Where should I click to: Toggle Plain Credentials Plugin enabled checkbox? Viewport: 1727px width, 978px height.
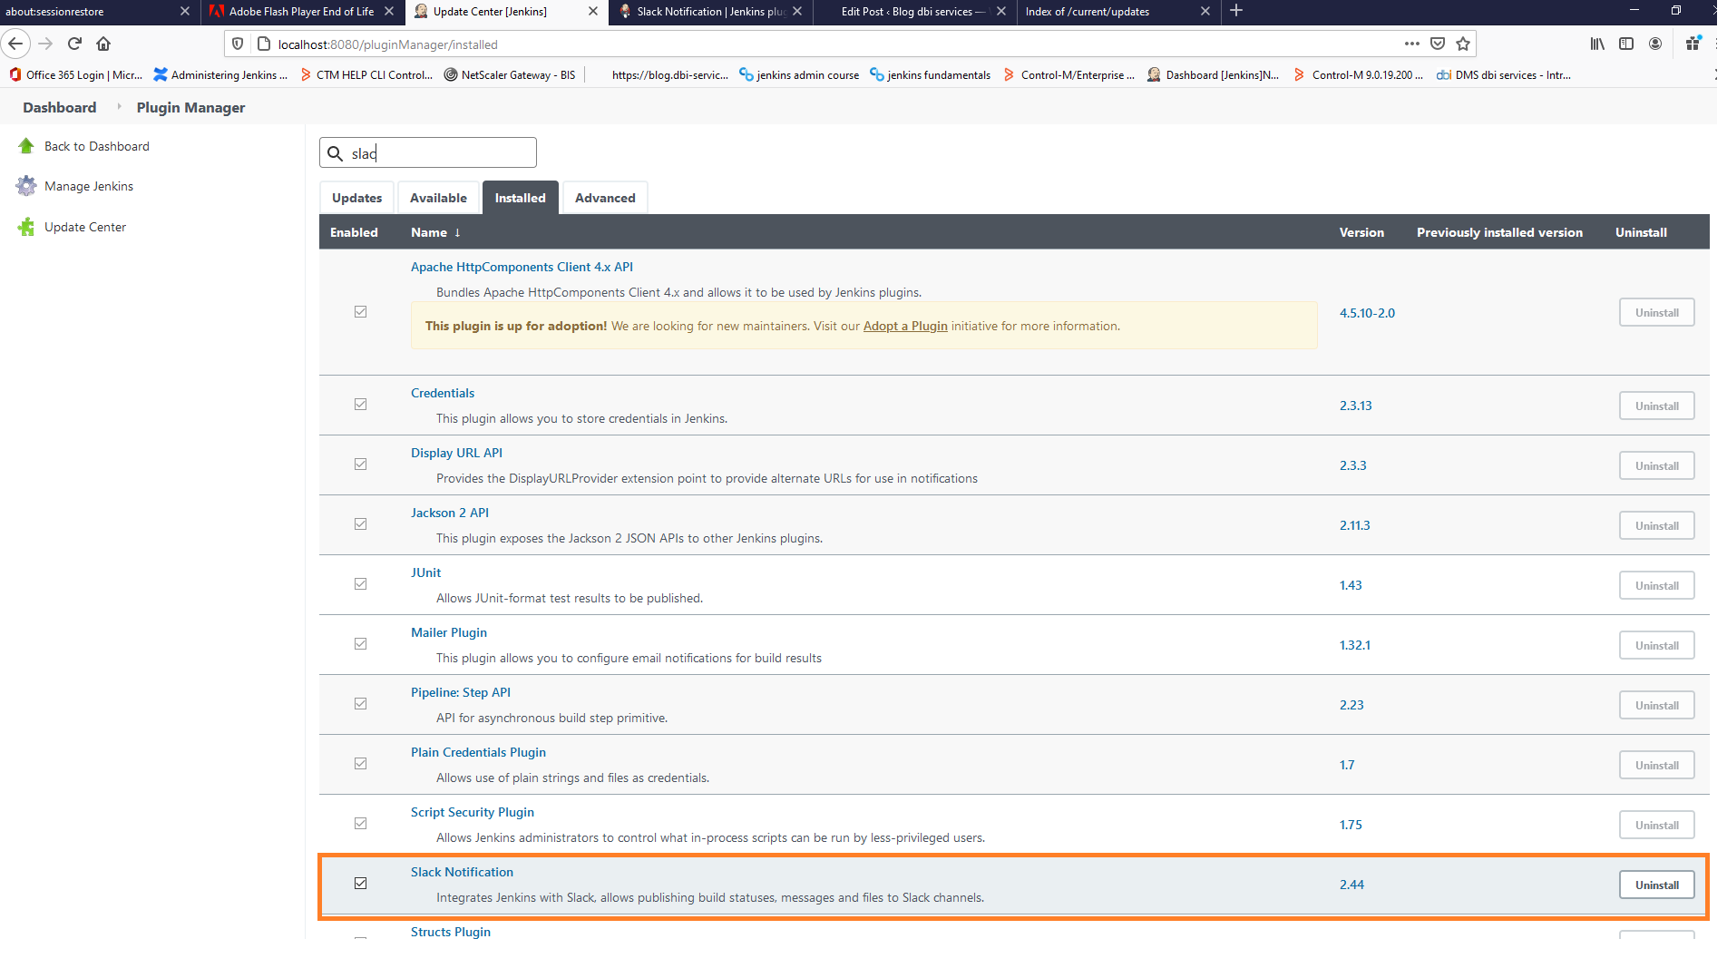(x=360, y=763)
